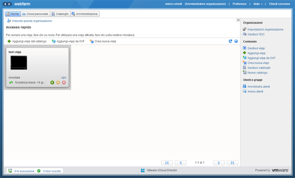Click the enrico.roberti username

pyautogui.click(x=174, y=4)
